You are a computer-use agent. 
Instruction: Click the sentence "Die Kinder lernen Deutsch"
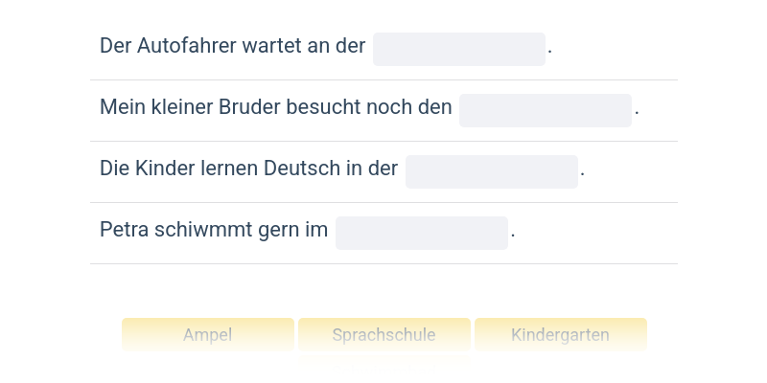point(247,169)
